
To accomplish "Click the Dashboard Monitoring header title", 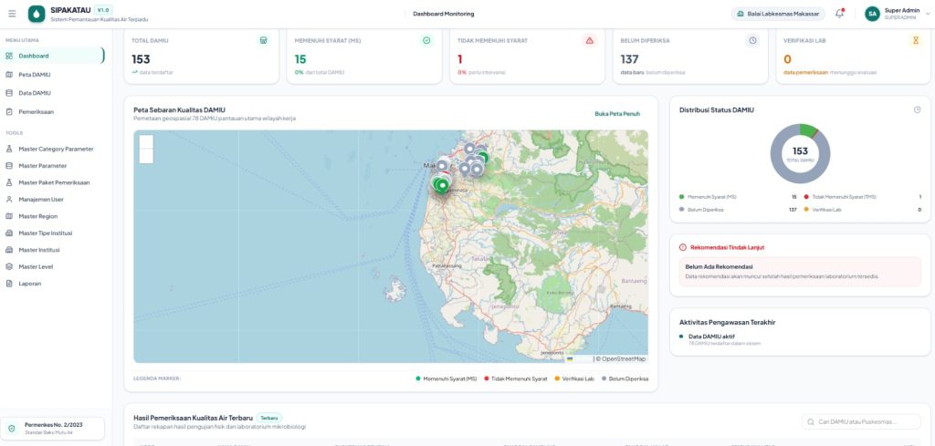I will click(444, 14).
